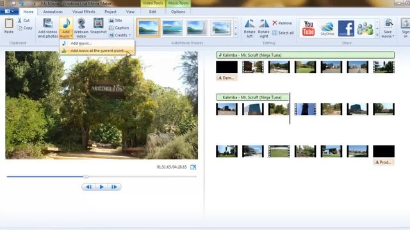
Task: Select the black clip at storyboard end
Action: pyautogui.click(x=384, y=151)
